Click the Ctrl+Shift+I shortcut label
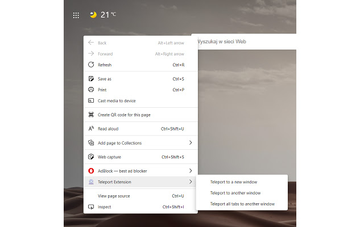The width and height of the screenshot is (364, 227). point(173,207)
